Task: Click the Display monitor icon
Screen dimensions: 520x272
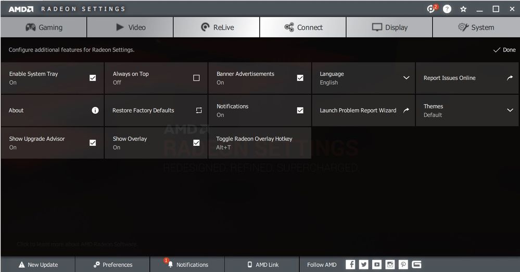Action: click(x=377, y=27)
